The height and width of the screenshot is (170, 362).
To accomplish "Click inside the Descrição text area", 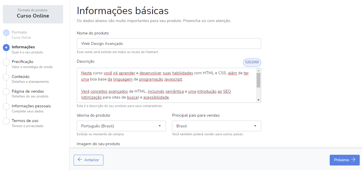I will [x=167, y=85].
